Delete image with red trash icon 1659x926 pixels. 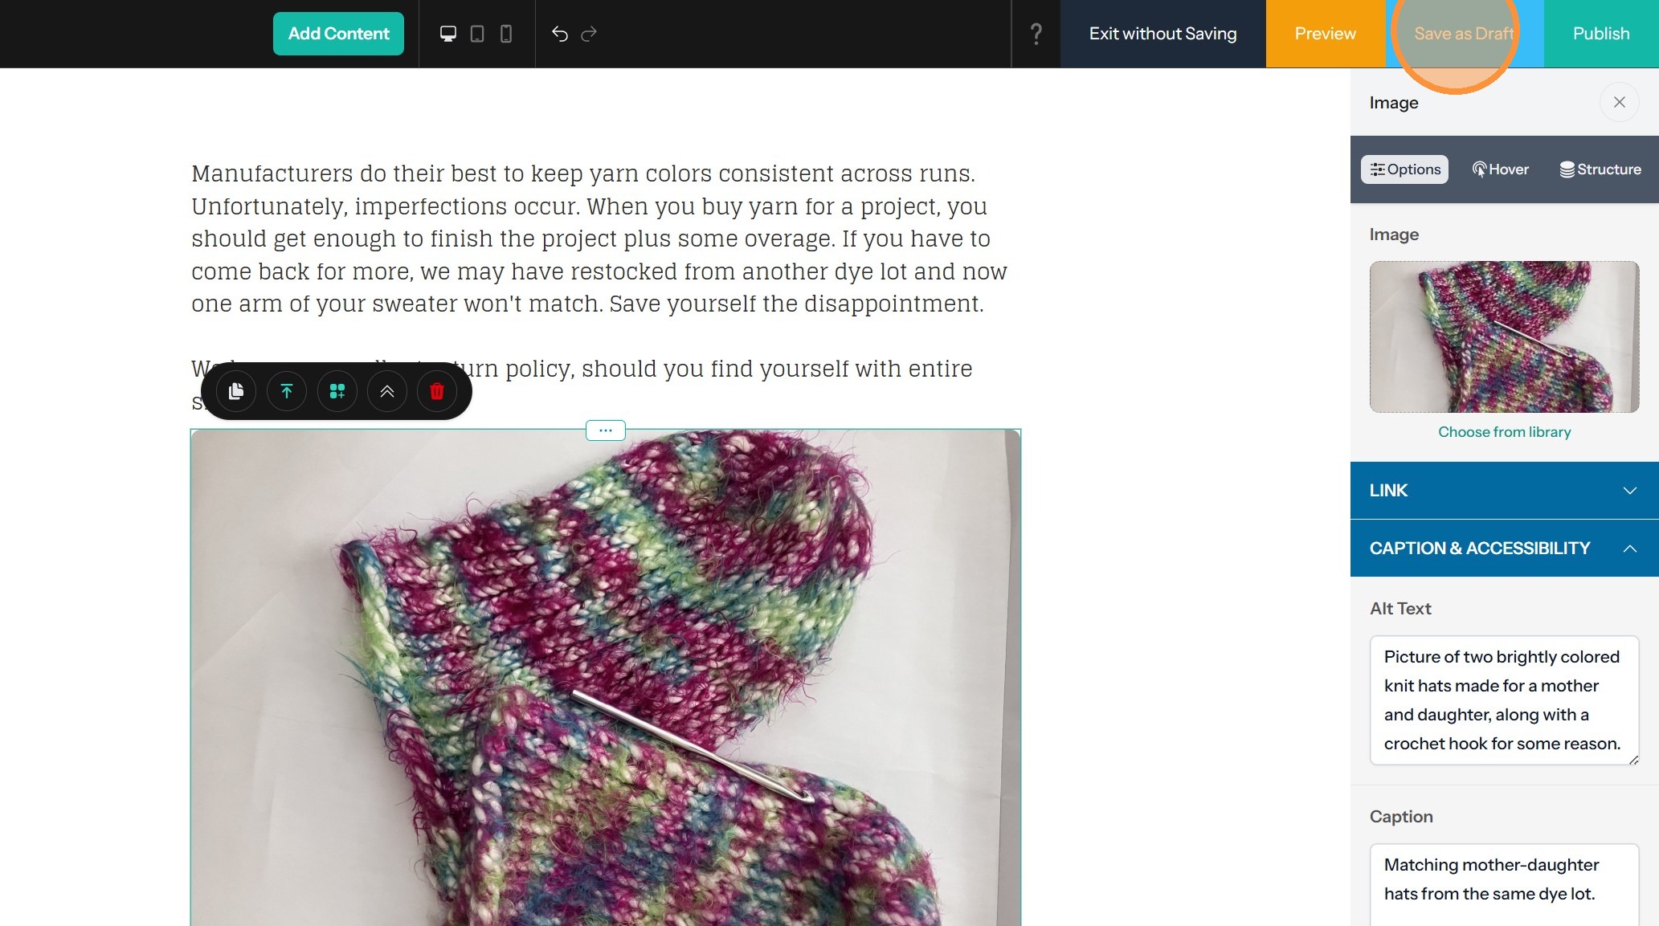437,391
